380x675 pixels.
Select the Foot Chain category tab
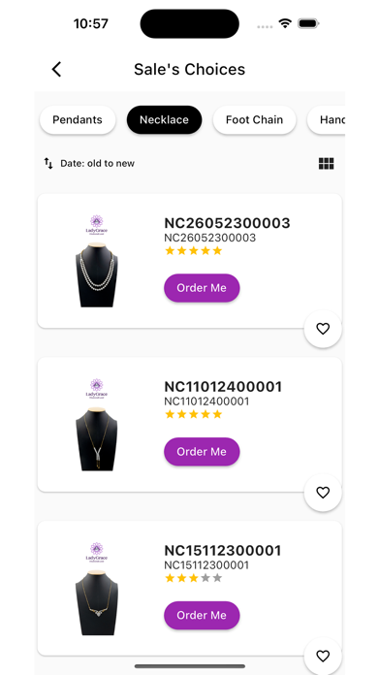click(254, 119)
